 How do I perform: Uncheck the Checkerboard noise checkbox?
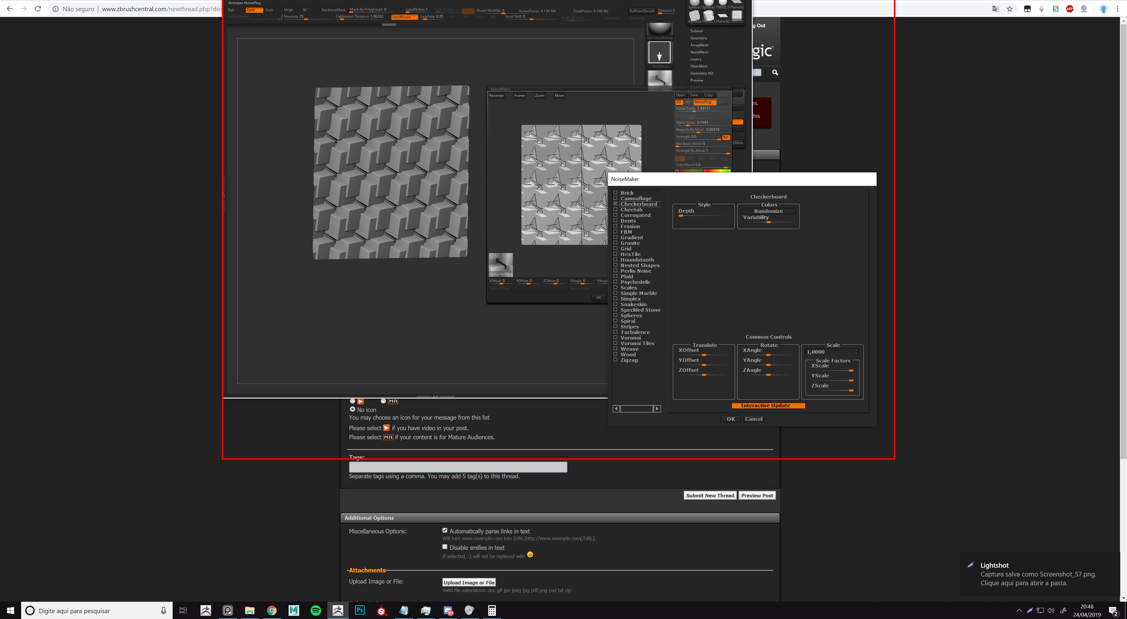click(615, 204)
